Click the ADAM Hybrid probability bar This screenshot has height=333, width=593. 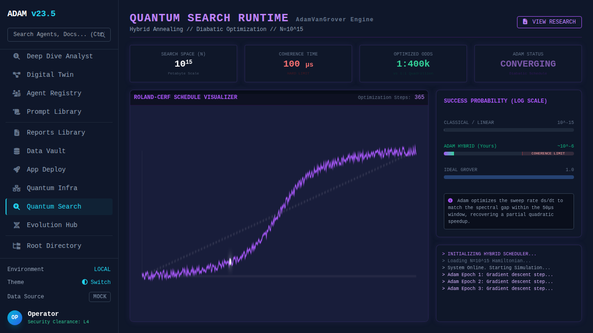pyautogui.click(x=509, y=154)
